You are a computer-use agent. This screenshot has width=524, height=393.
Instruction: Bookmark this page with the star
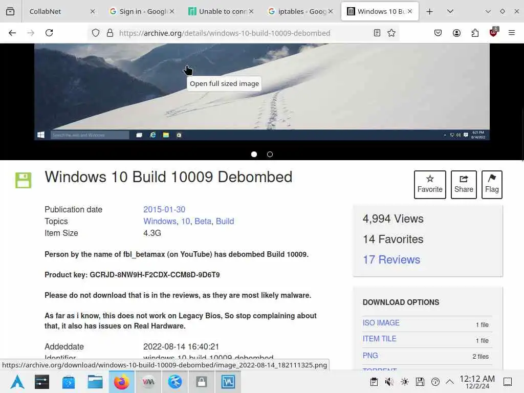[x=391, y=33]
